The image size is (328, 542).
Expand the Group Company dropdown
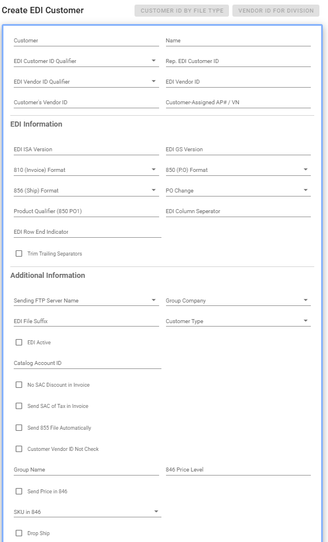[238, 301]
